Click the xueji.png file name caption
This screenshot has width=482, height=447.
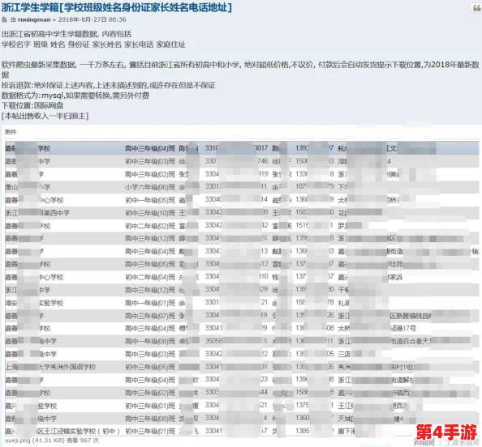pos(18,441)
